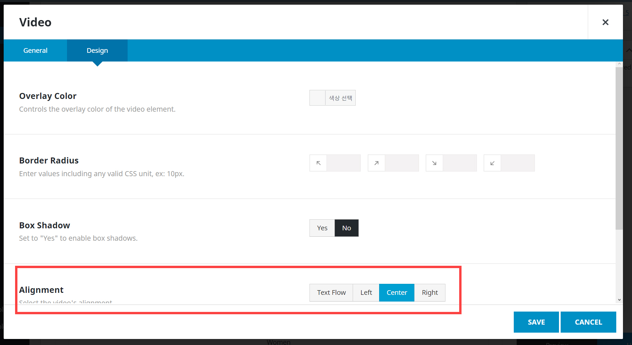
Task: Click the 색상 선택 color select button
Action: click(340, 98)
